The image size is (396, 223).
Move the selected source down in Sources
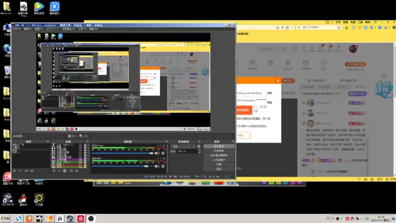(x=77, y=171)
